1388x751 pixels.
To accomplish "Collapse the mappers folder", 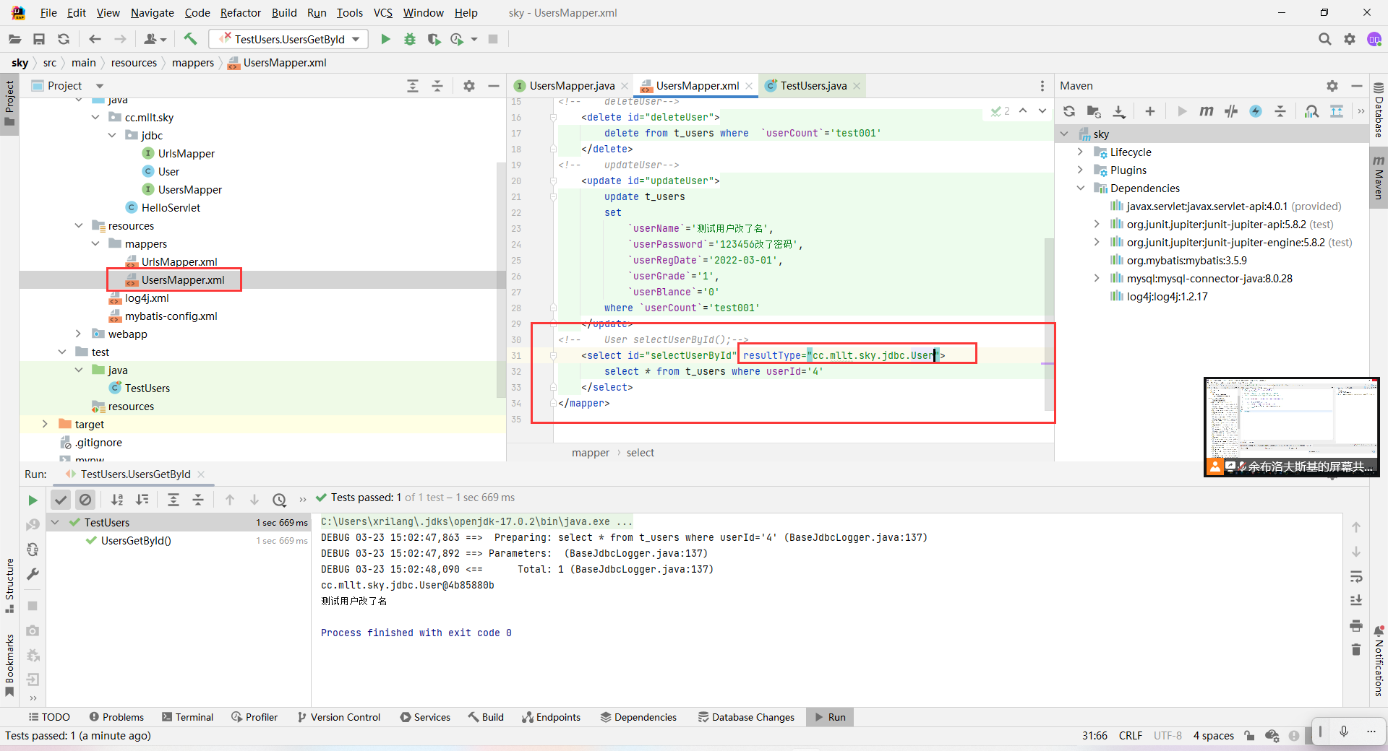I will pos(95,243).
